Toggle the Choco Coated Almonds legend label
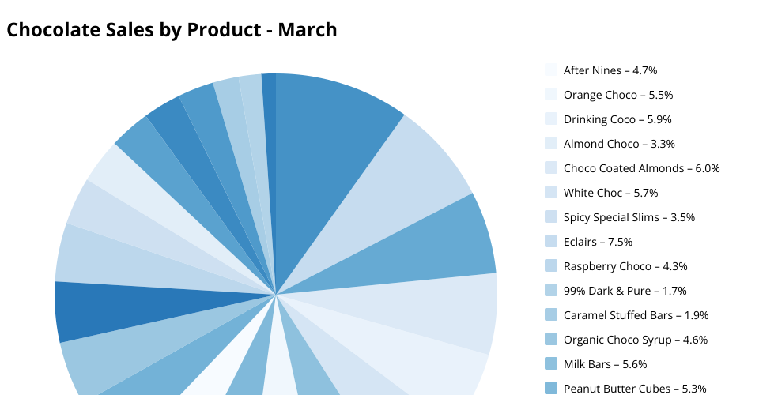Screen dimensions: 759x395 pyautogui.click(x=641, y=168)
